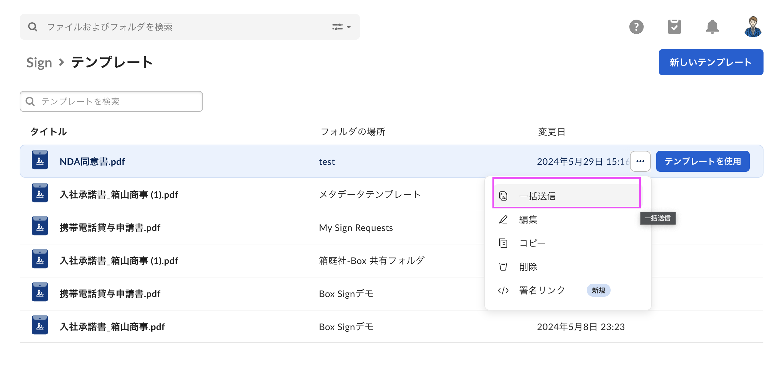Click the 署名リンク code brackets icon
The width and height of the screenshot is (774, 371).
coord(503,291)
